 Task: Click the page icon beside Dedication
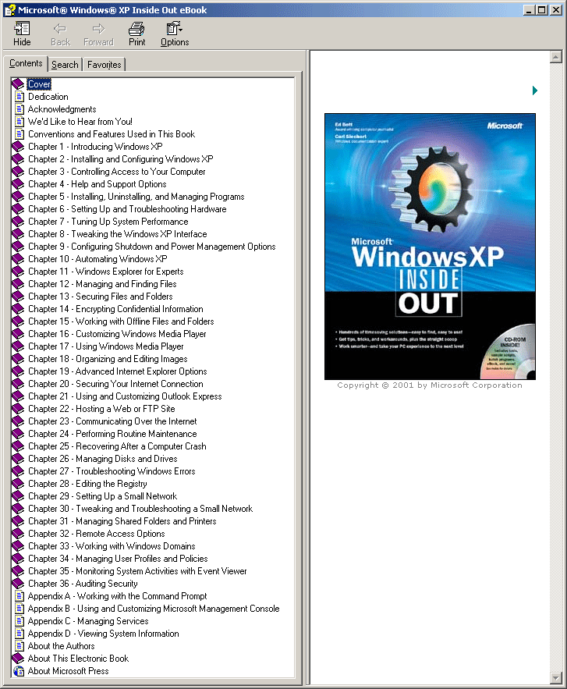pos(19,96)
